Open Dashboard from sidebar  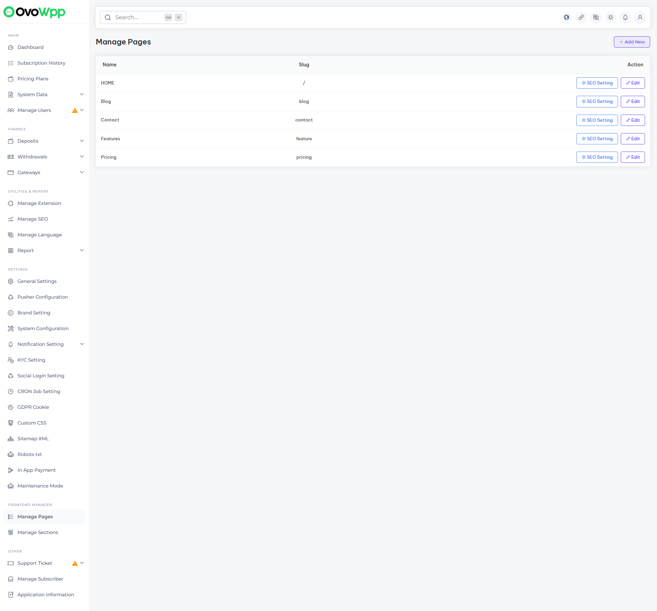pos(30,47)
